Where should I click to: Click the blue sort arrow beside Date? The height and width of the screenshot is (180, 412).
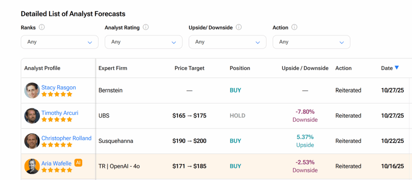point(397,68)
